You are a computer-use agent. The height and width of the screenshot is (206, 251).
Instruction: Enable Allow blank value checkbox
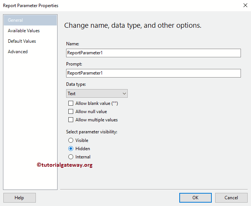click(71, 103)
